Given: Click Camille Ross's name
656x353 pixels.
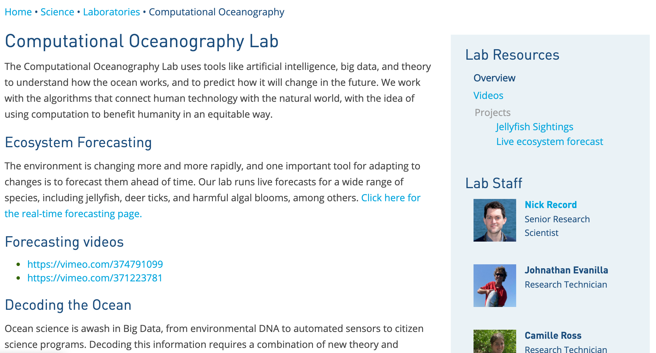Looking at the screenshot, I should 553,335.
